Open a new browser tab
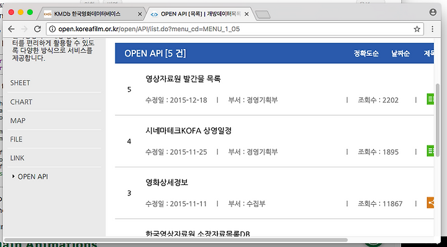The width and height of the screenshot is (447, 247). pyautogui.click(x=263, y=14)
